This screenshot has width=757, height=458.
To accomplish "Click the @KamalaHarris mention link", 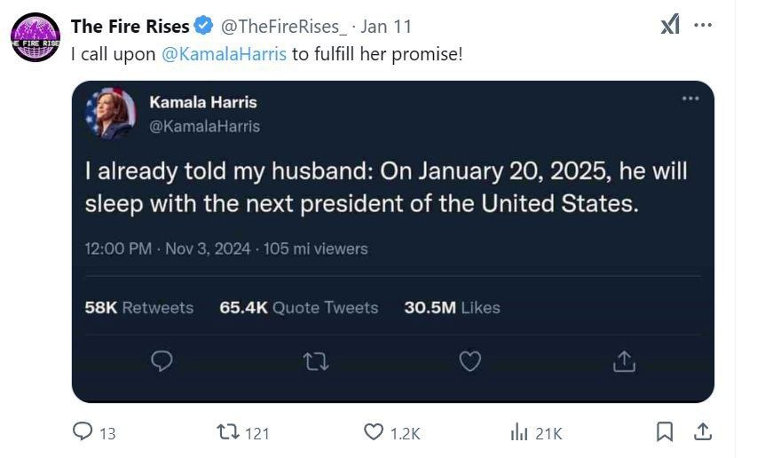I will [225, 53].
